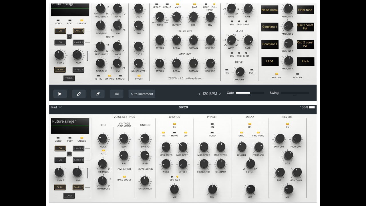Increase tempo with the right arrow beside 120 BPM
The width and height of the screenshot is (366, 206).
(220, 94)
